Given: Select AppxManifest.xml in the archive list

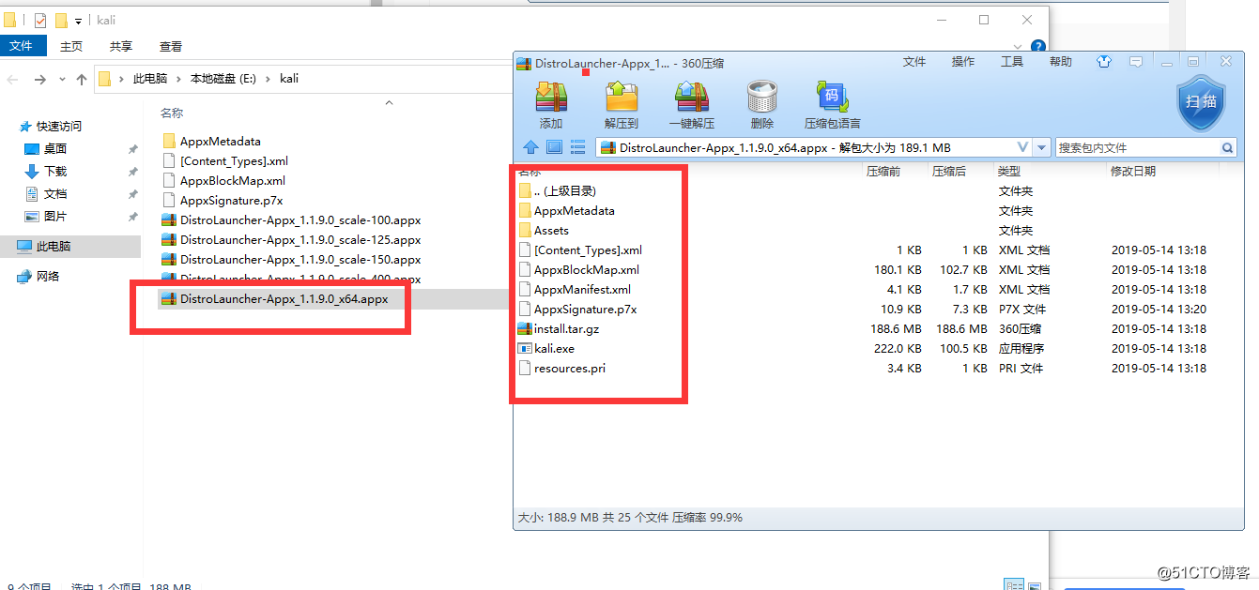Looking at the screenshot, I should point(575,290).
